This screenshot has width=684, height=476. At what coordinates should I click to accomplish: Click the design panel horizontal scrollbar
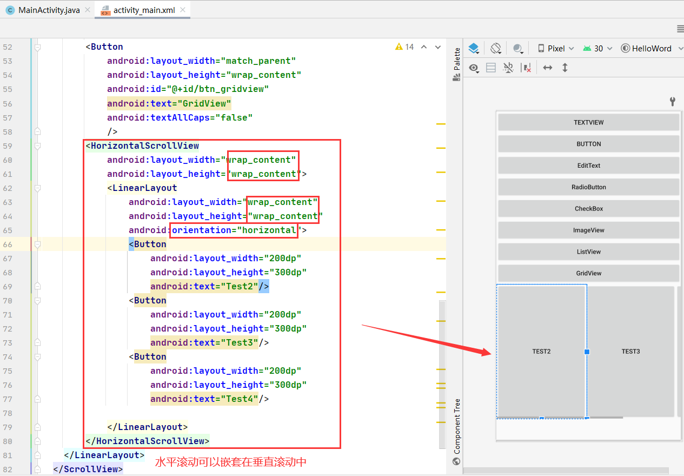pos(566,471)
